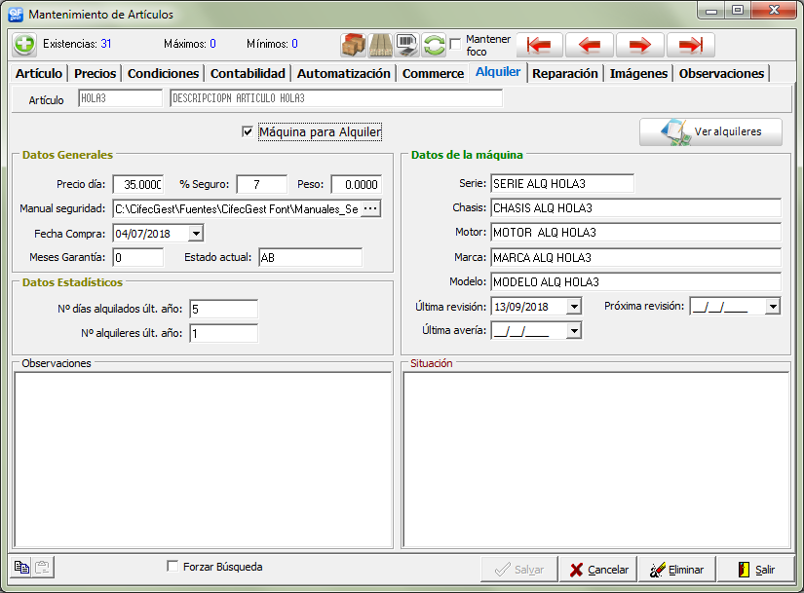Click the Existencias value 31
The width and height of the screenshot is (804, 593).
[105, 44]
